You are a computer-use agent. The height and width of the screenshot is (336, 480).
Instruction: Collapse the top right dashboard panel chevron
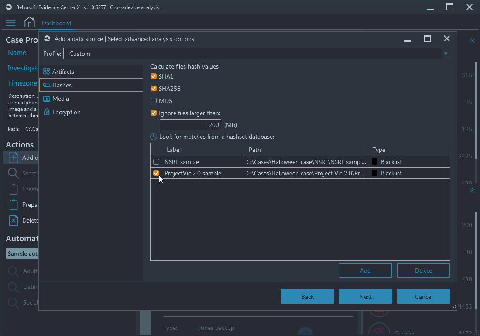(x=472, y=41)
